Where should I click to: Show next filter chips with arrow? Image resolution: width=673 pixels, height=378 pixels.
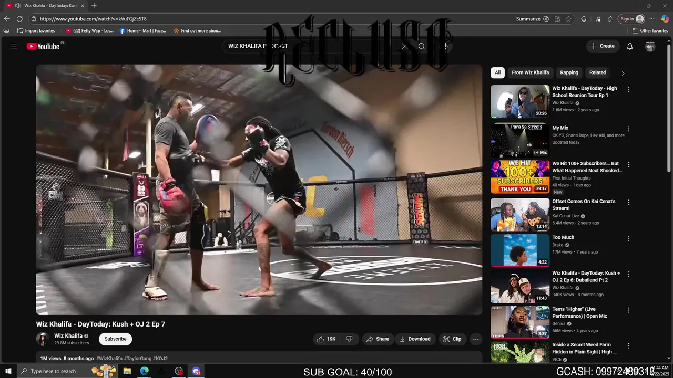pyautogui.click(x=623, y=73)
